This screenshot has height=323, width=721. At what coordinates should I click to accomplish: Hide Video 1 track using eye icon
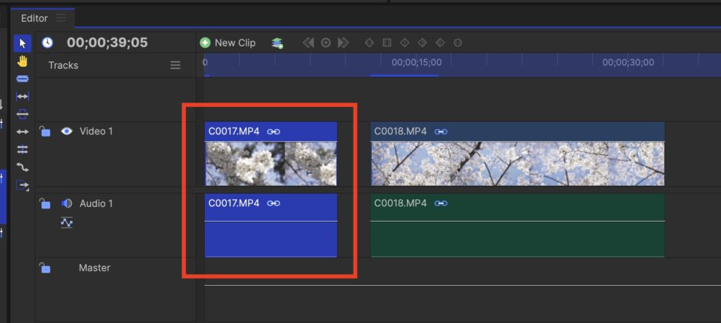click(x=67, y=131)
